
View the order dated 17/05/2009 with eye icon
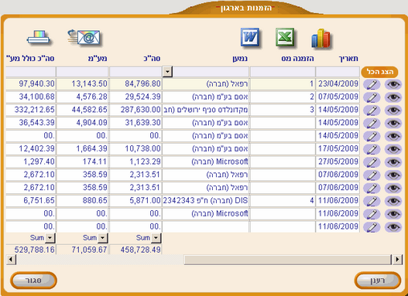pos(393,149)
